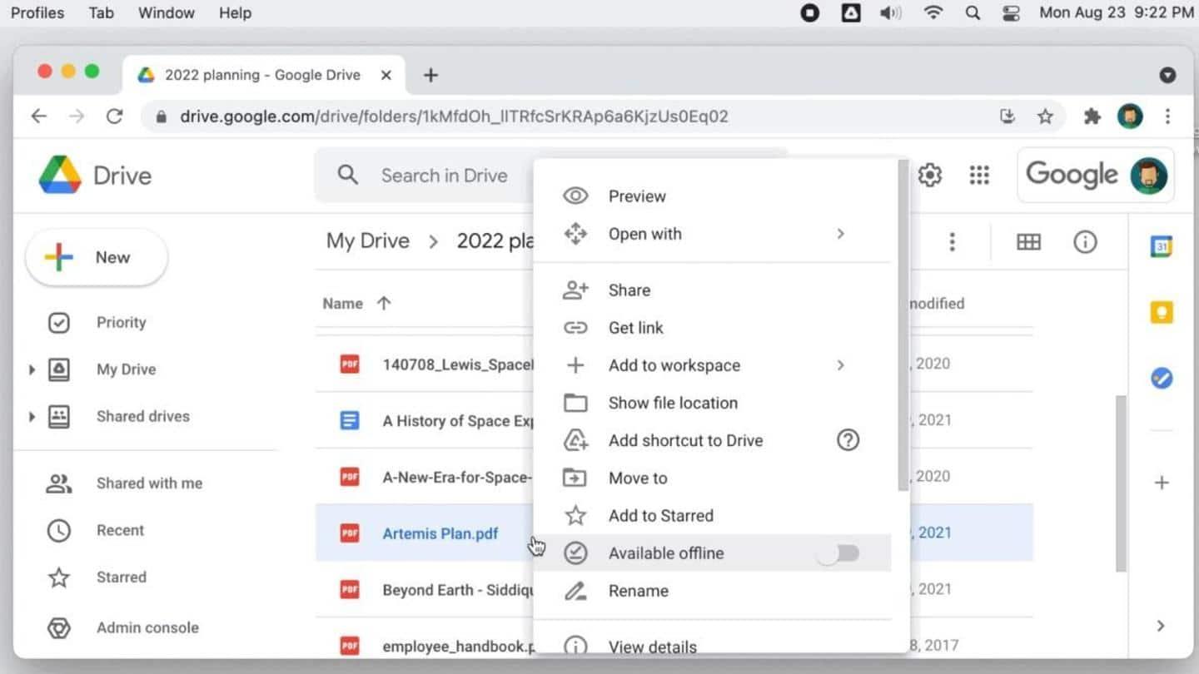Viewport: 1199px width, 674px height.
Task: Open Google Tasks in side panel
Action: pos(1161,379)
